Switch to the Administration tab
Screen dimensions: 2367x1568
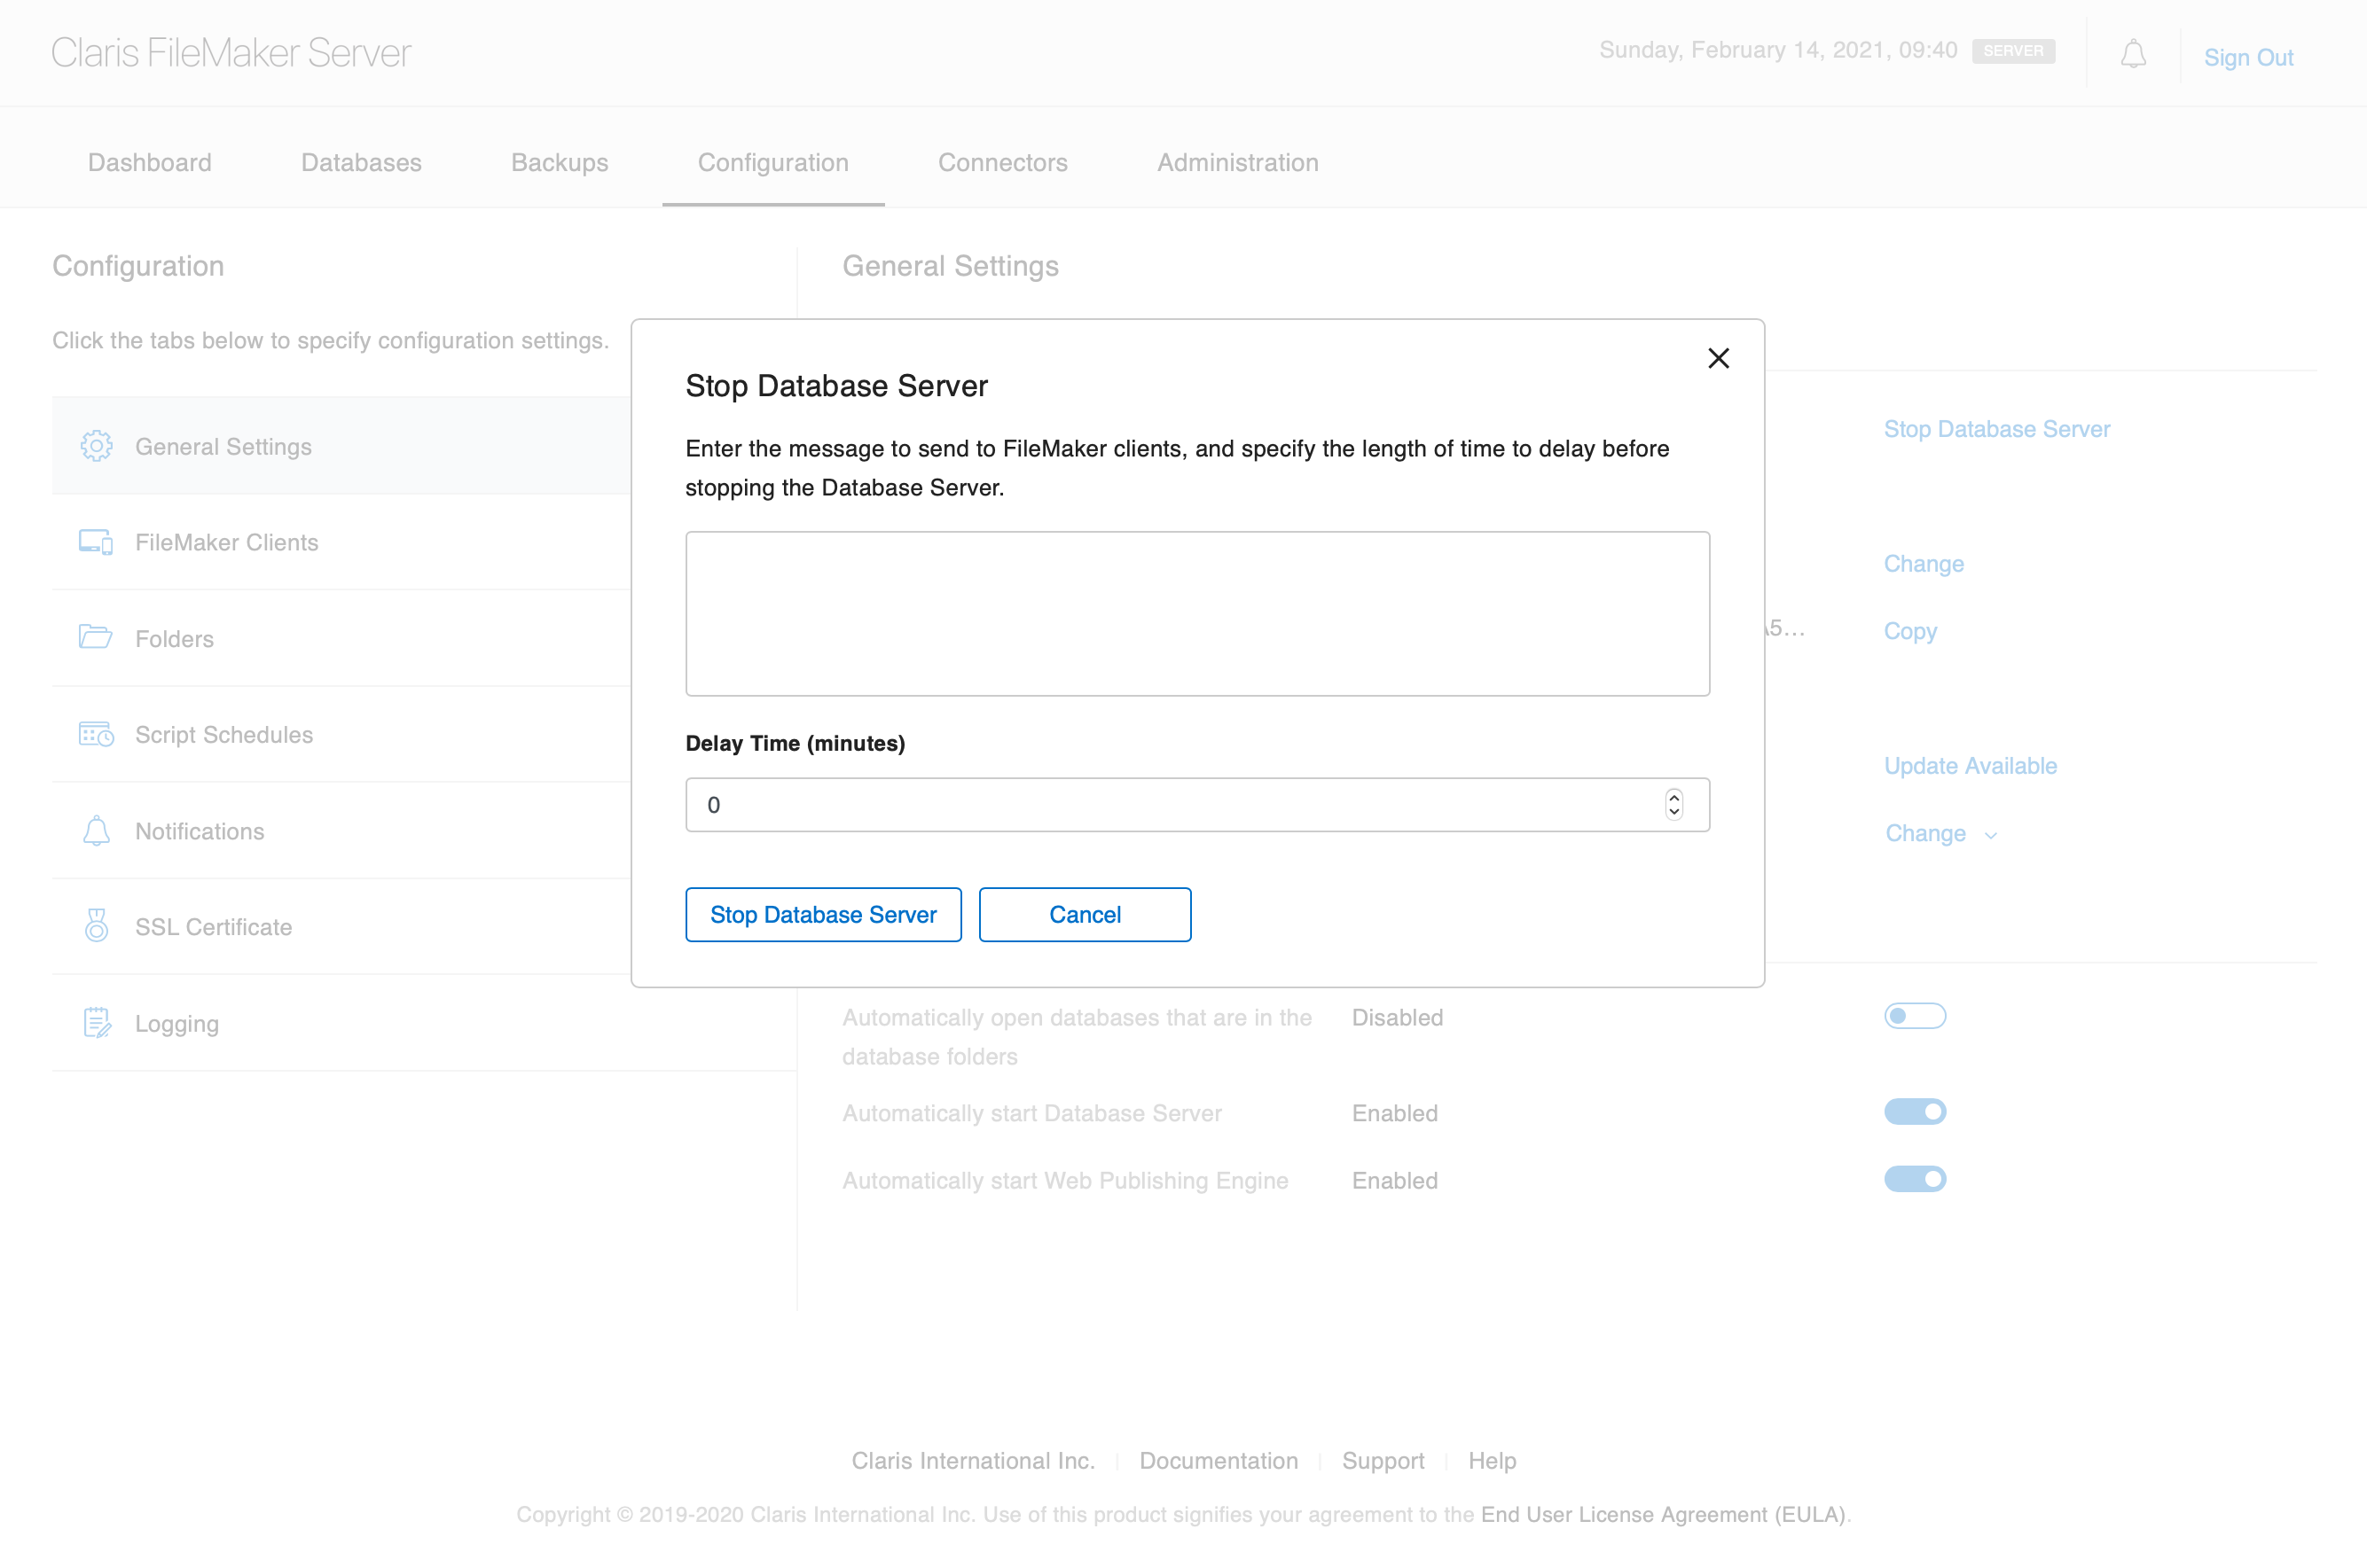pyautogui.click(x=1237, y=162)
